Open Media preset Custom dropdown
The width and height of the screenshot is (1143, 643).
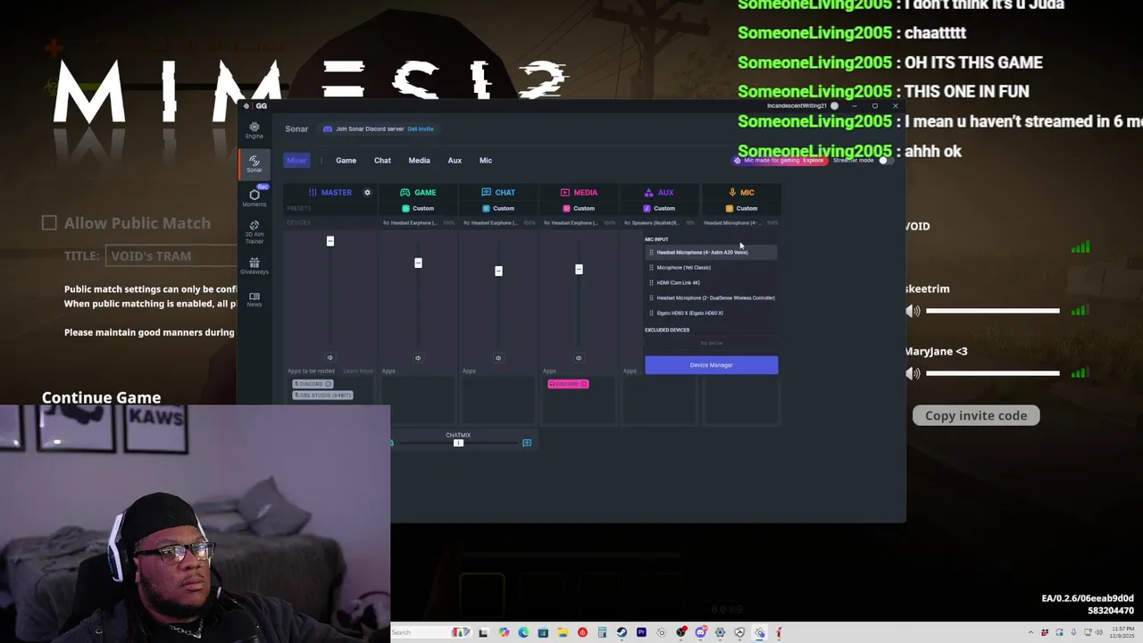[x=579, y=208]
